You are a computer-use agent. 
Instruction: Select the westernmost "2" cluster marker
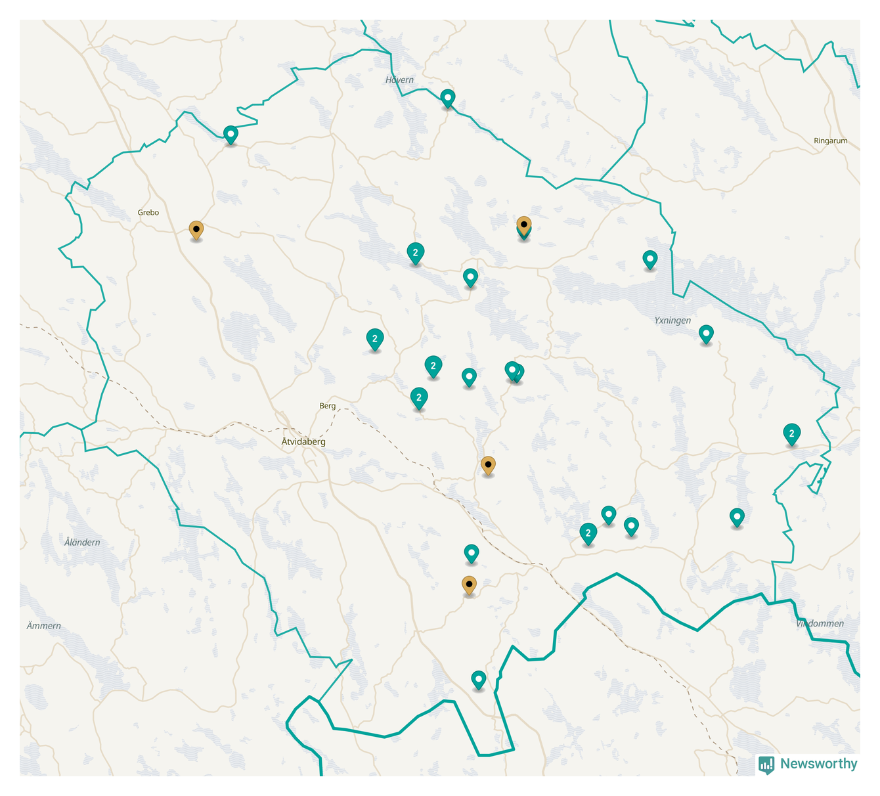tap(374, 339)
